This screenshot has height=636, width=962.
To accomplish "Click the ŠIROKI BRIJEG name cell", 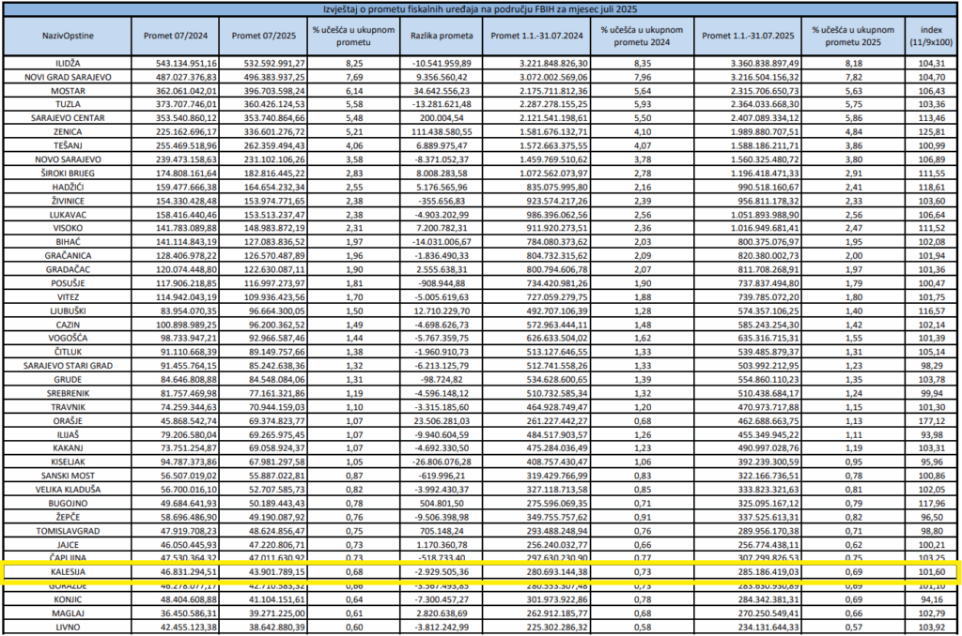I will (67, 174).
